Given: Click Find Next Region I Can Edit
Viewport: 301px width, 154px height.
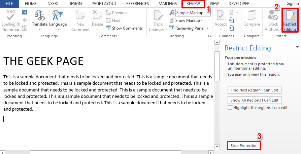Looking at the screenshot, I should pos(254,90).
